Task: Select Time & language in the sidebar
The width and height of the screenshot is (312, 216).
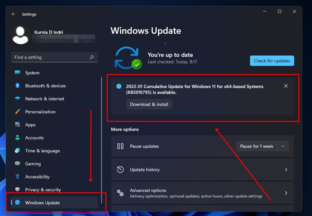Action: tap(42, 151)
